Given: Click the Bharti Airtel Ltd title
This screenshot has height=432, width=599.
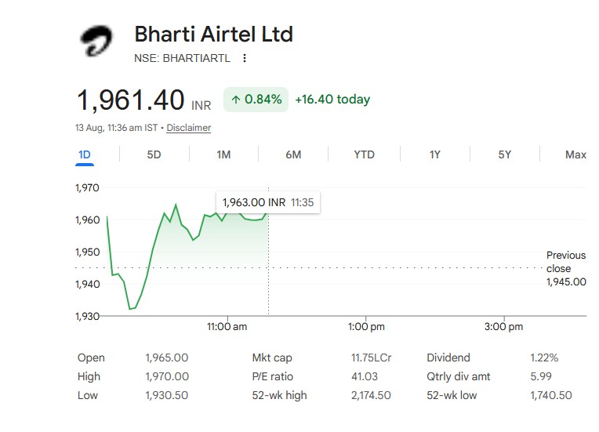Looking at the screenshot, I should click(x=213, y=34).
